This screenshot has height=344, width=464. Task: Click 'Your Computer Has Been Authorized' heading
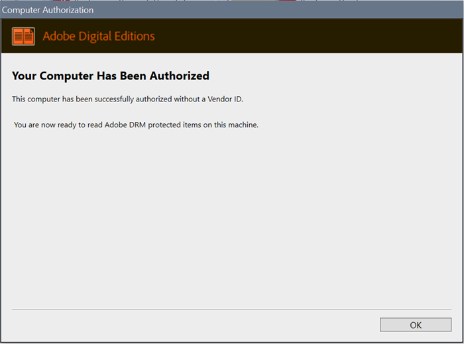(x=111, y=76)
